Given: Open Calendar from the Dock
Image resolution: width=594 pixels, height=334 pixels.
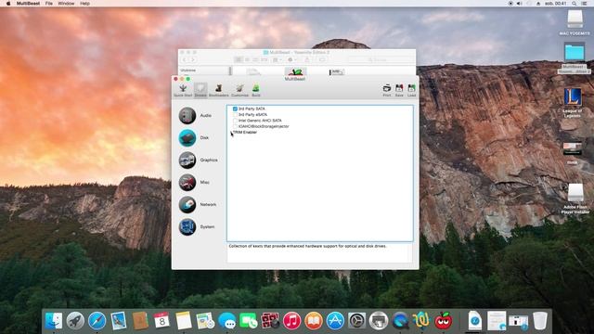Looking at the screenshot, I should tap(161, 321).
